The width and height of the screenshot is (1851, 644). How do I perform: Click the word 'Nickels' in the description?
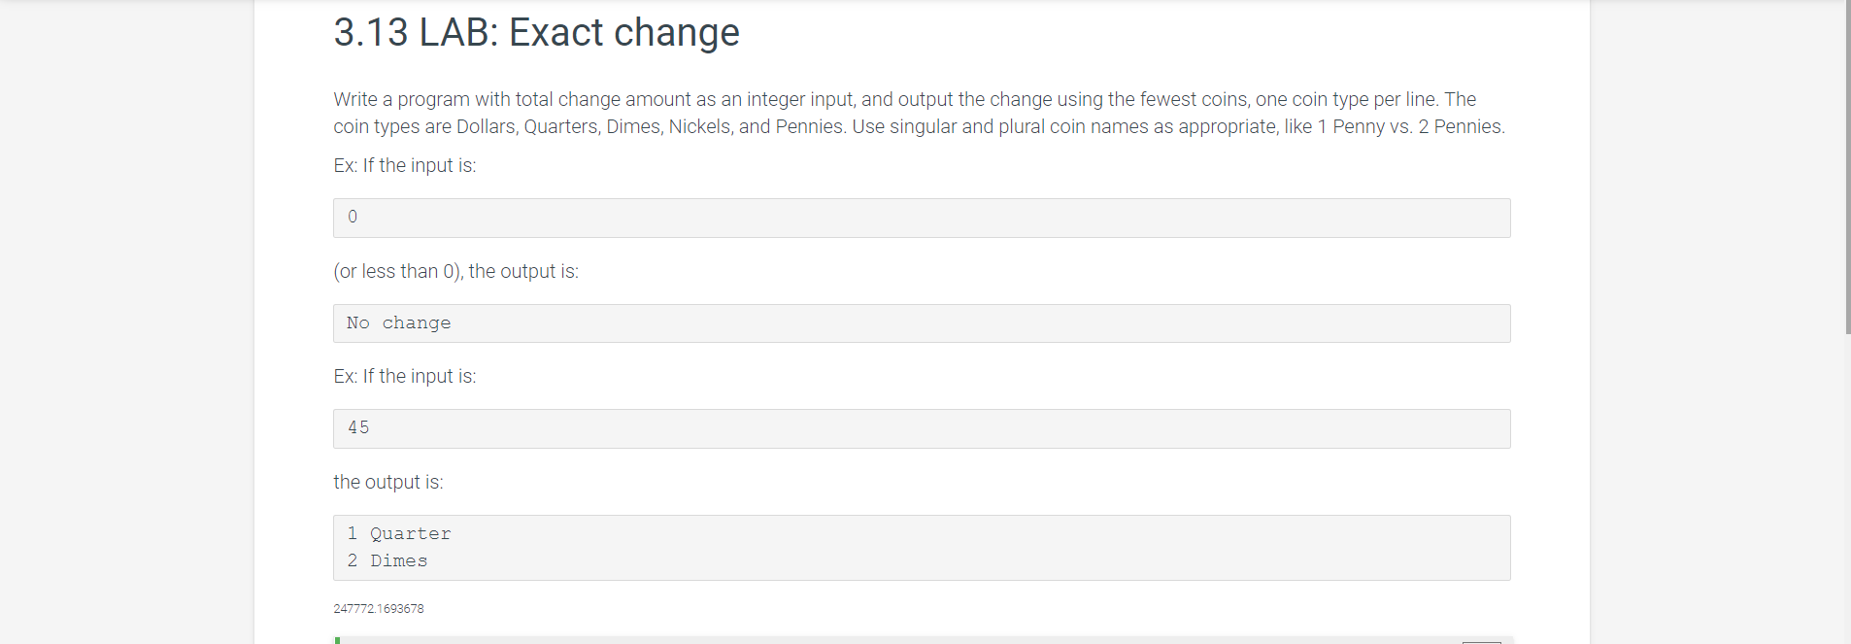pos(699,126)
